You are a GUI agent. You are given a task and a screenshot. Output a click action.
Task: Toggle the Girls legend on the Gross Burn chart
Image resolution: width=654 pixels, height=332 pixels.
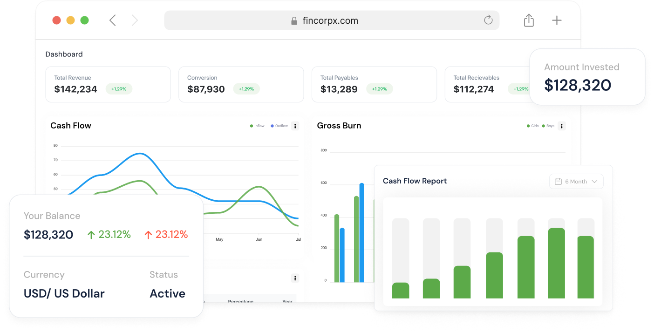pos(532,126)
